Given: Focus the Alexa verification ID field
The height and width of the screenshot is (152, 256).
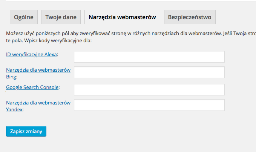Looking at the screenshot, I should tap(149, 57).
